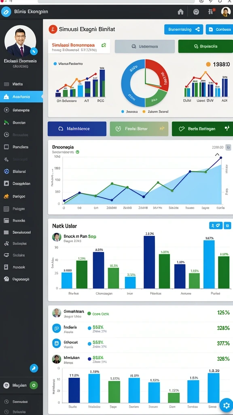The height and width of the screenshot is (415, 233).
Task: Click the edit badge on sidebar profile photo
Action: pos(34,51)
